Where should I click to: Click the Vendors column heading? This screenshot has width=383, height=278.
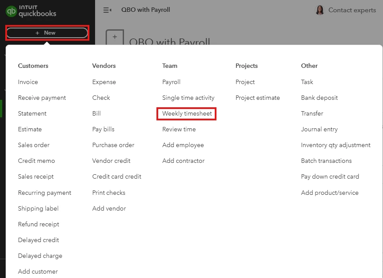(104, 66)
